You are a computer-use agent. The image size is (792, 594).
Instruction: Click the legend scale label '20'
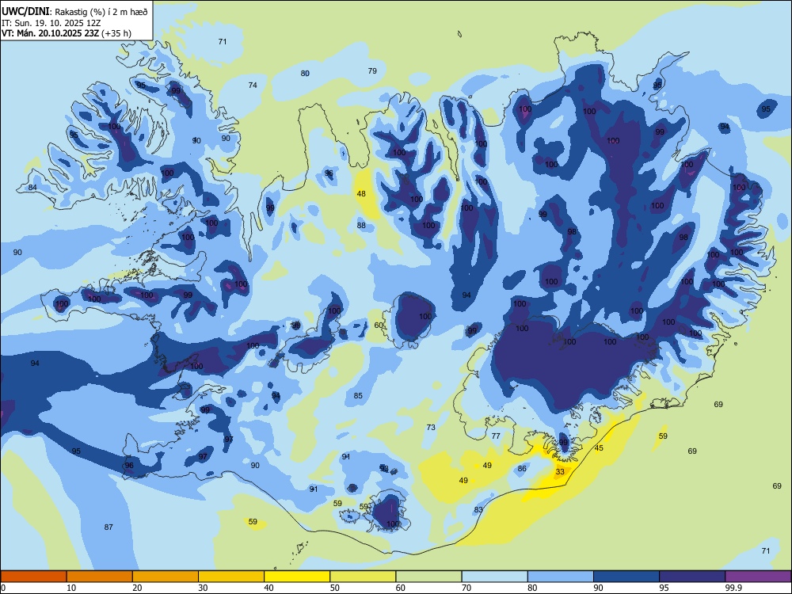(137, 588)
